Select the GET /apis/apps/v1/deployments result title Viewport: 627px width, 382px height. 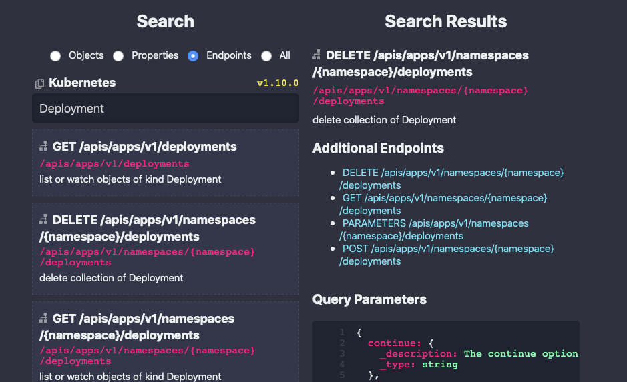(144, 147)
